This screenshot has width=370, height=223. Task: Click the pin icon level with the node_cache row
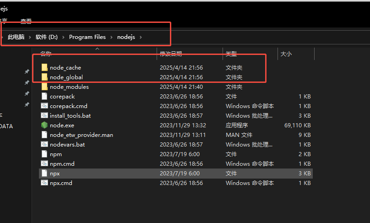pos(27,71)
